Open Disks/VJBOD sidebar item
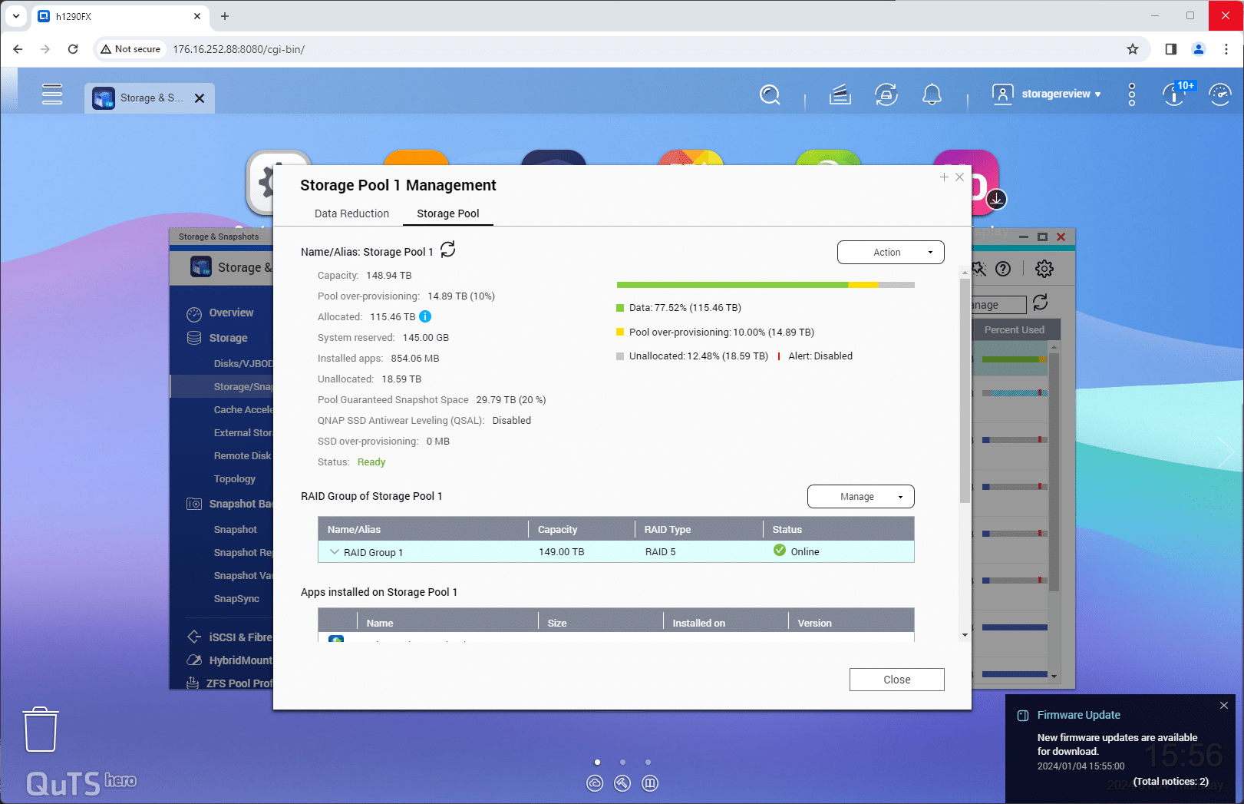The height and width of the screenshot is (804, 1244). [243, 363]
